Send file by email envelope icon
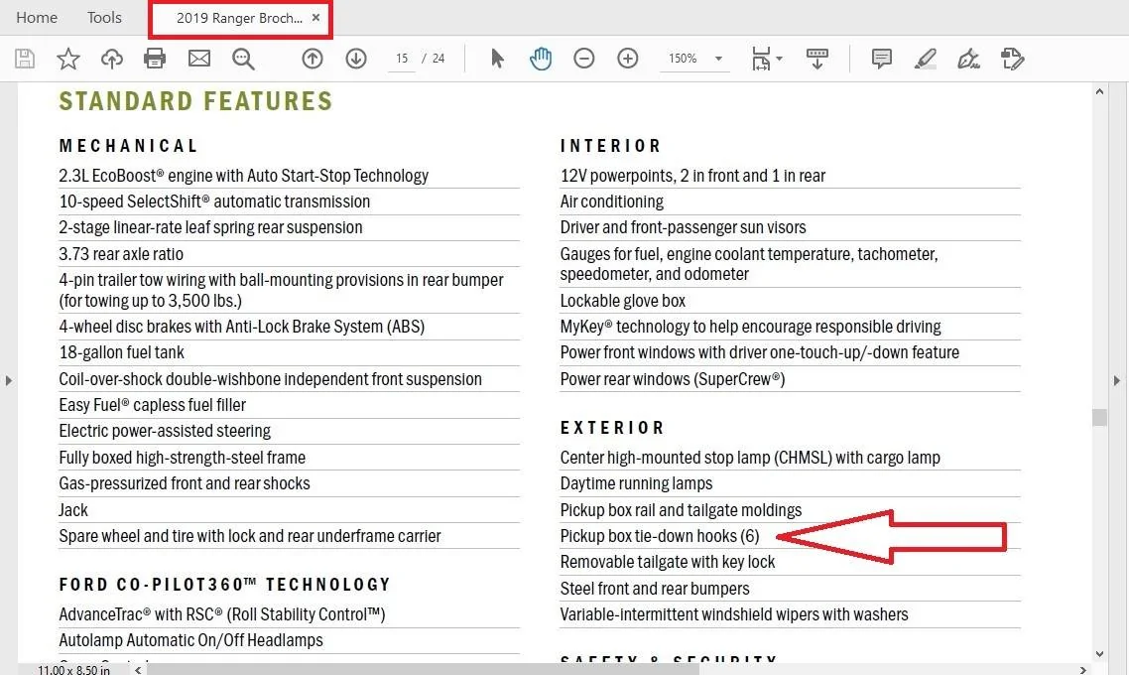 (199, 59)
